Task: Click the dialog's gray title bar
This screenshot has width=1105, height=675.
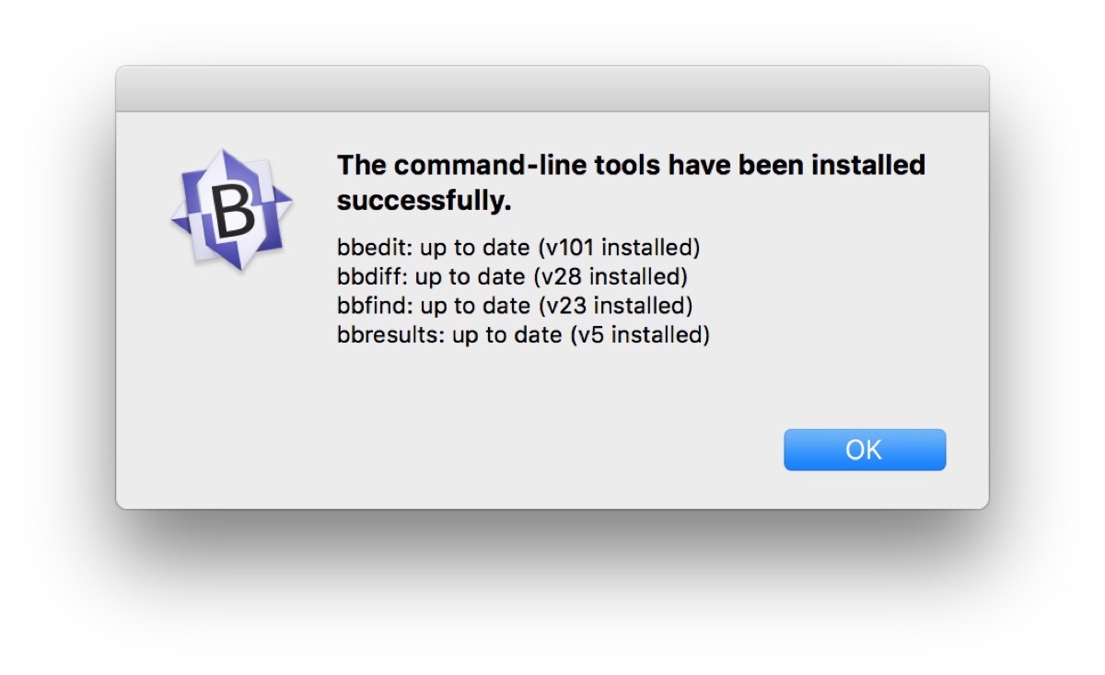Action: click(552, 89)
